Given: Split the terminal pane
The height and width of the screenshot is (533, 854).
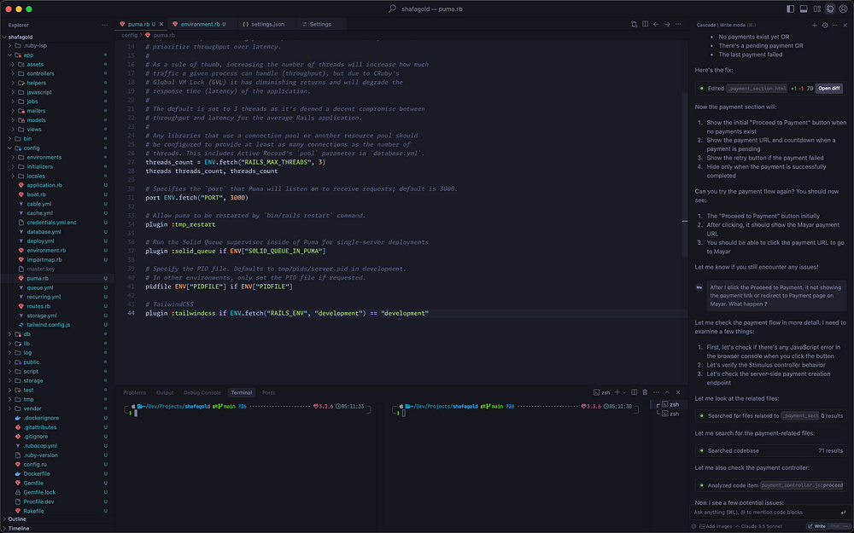Looking at the screenshot, I should 634,392.
